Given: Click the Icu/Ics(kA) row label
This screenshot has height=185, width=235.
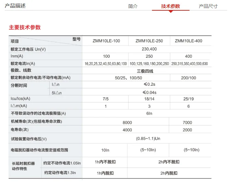Looking at the screenshot, I should click(20, 99).
